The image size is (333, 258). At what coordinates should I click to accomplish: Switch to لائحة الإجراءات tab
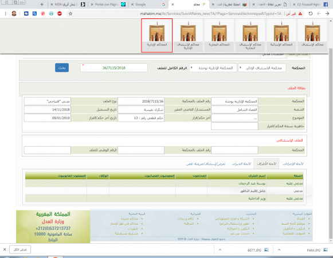293,164
